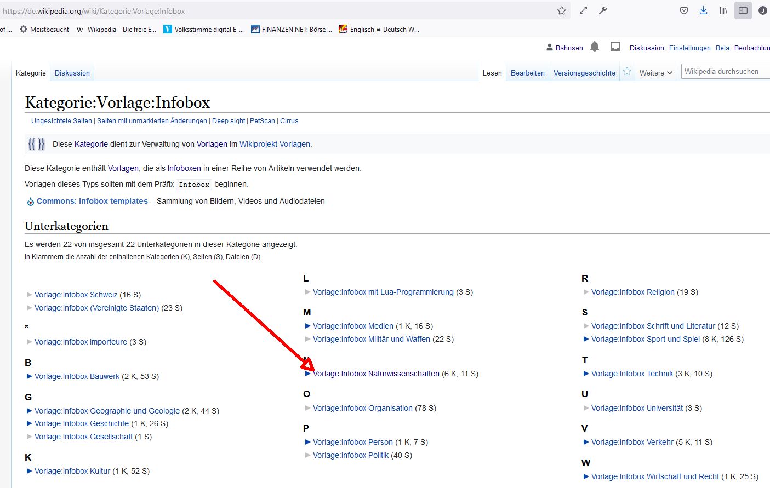Open Wikiprojekt Vorlagen link
This screenshot has width=770, height=488.
276,144
